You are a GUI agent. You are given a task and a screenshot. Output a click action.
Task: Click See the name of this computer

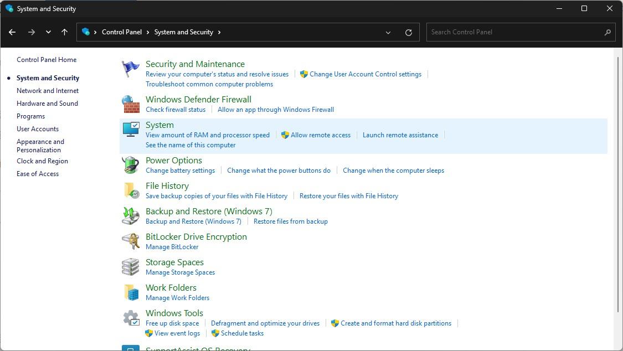(190, 145)
